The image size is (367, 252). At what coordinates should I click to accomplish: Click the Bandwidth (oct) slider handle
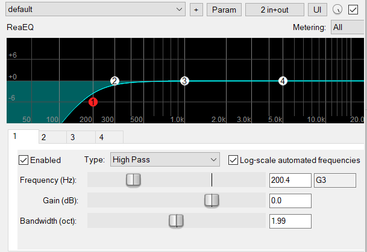(x=176, y=221)
